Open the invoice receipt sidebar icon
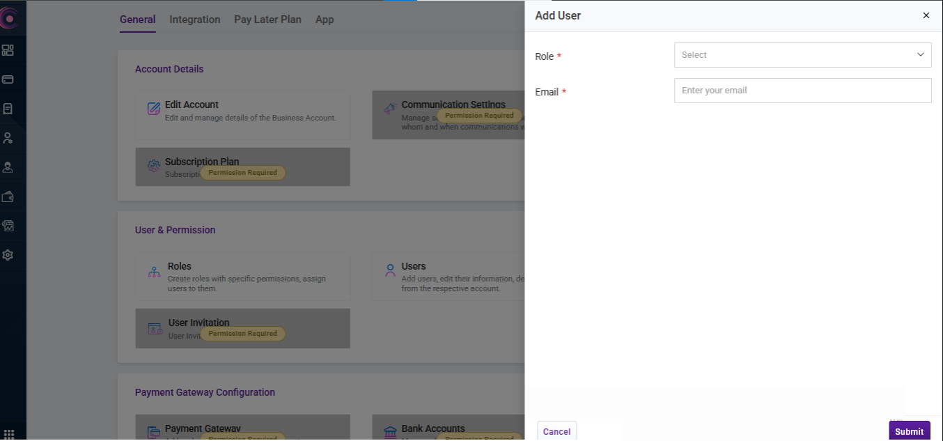The image size is (943, 441). pyautogui.click(x=8, y=109)
